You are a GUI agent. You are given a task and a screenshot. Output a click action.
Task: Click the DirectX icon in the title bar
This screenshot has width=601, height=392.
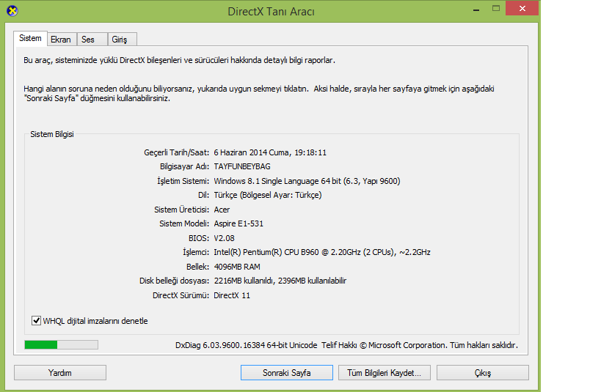(12, 11)
